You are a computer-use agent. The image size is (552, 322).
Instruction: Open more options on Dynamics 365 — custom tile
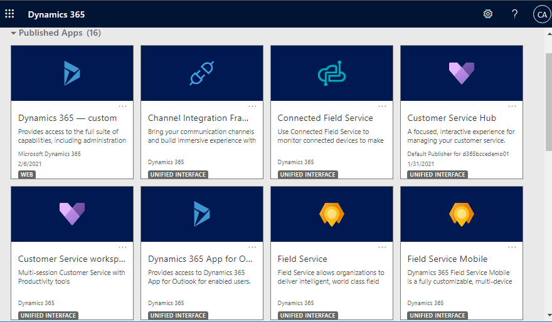(122, 106)
